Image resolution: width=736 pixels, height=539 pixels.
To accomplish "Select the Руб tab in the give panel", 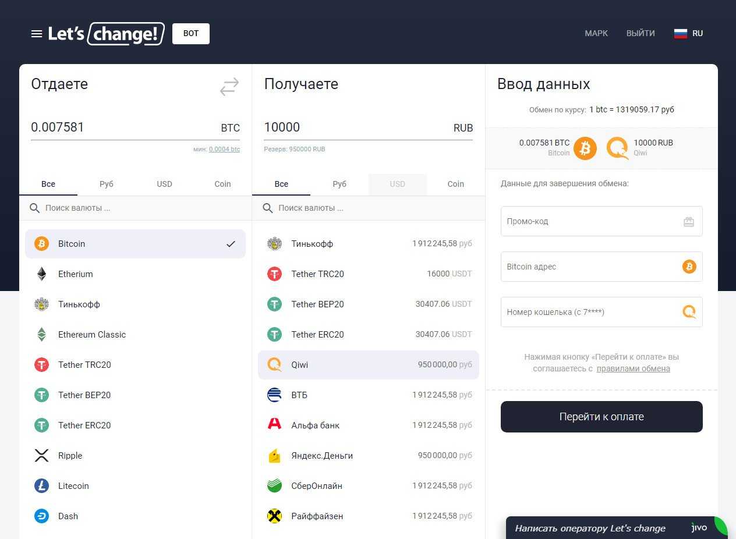I will click(107, 184).
